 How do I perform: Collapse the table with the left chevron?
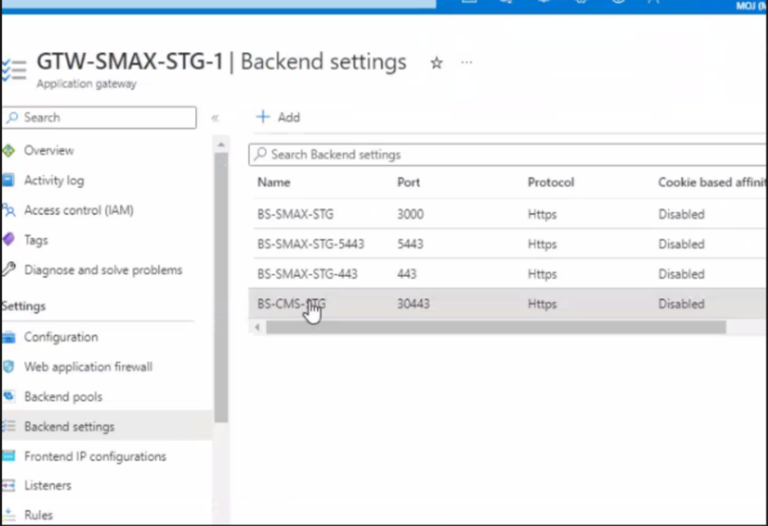point(257,327)
